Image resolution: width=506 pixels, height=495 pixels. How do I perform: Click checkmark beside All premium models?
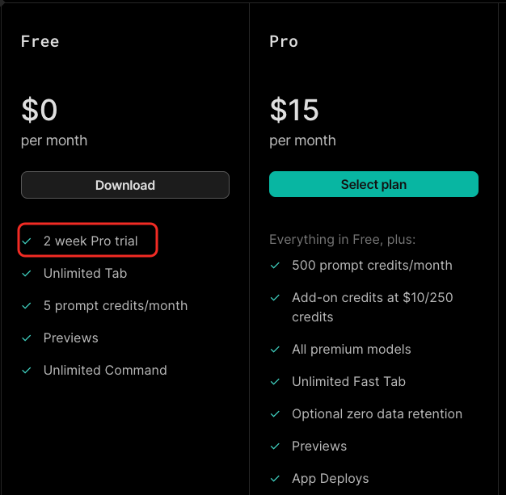[x=275, y=349]
